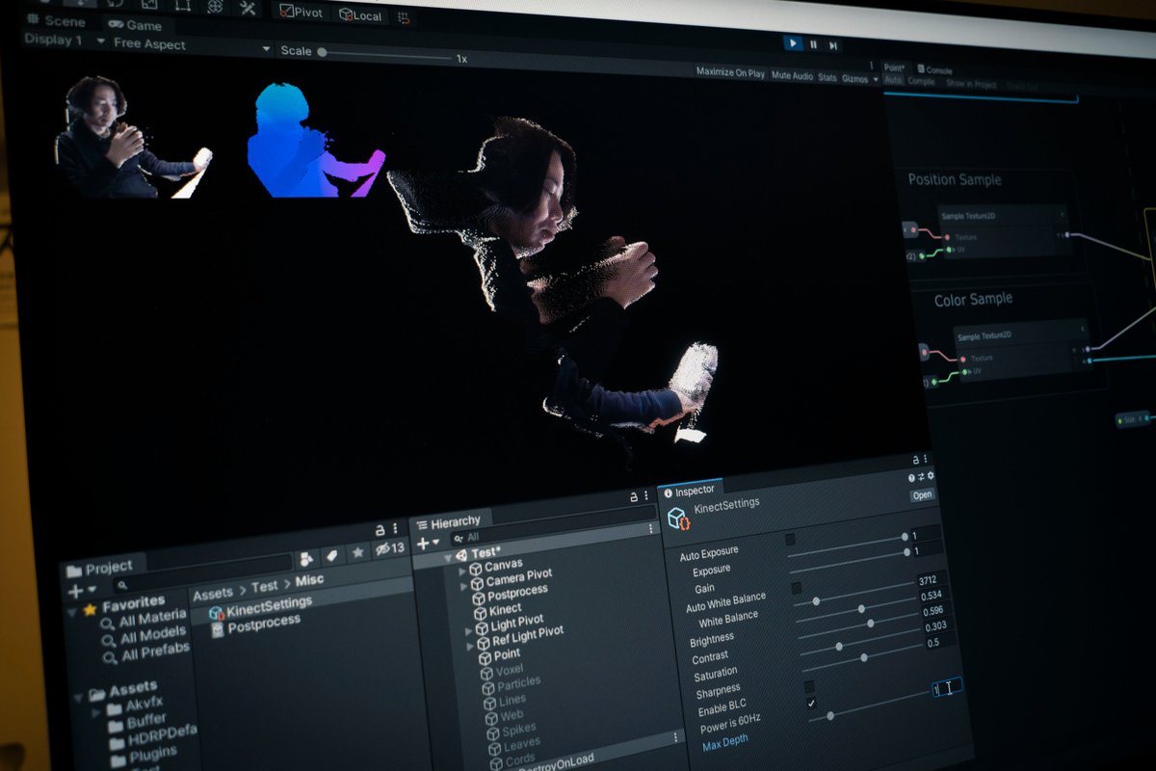The height and width of the screenshot is (771, 1156).
Task: Open the custom editor tools icon
Action: coord(248,9)
